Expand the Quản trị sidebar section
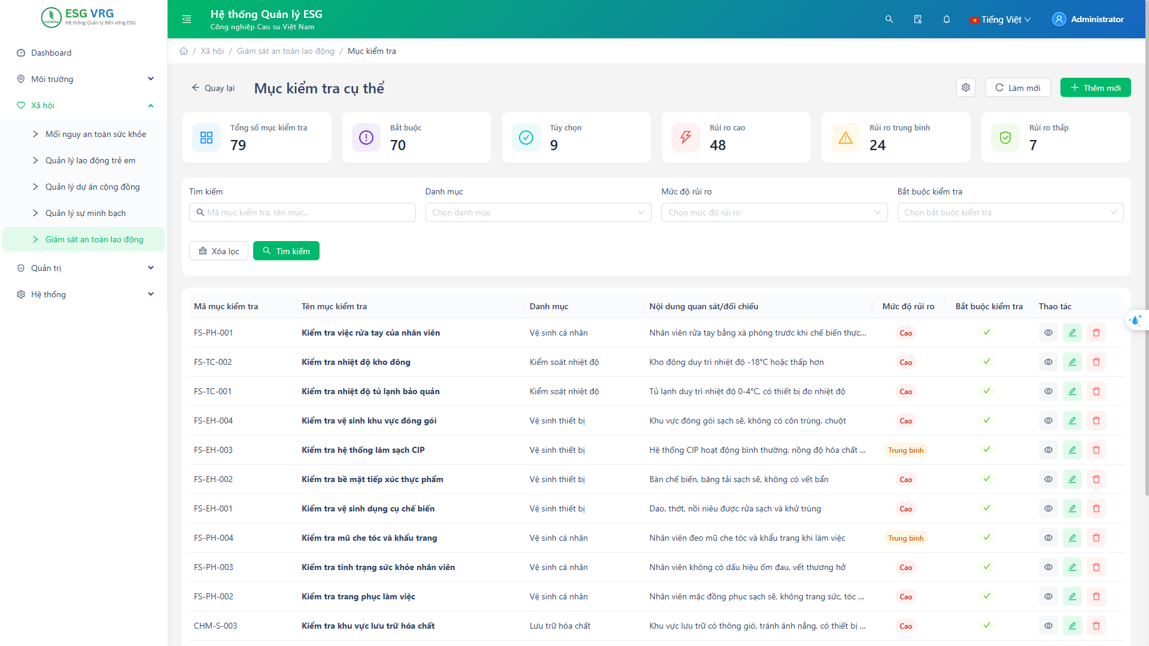Image resolution: width=1149 pixels, height=646 pixels. point(84,268)
